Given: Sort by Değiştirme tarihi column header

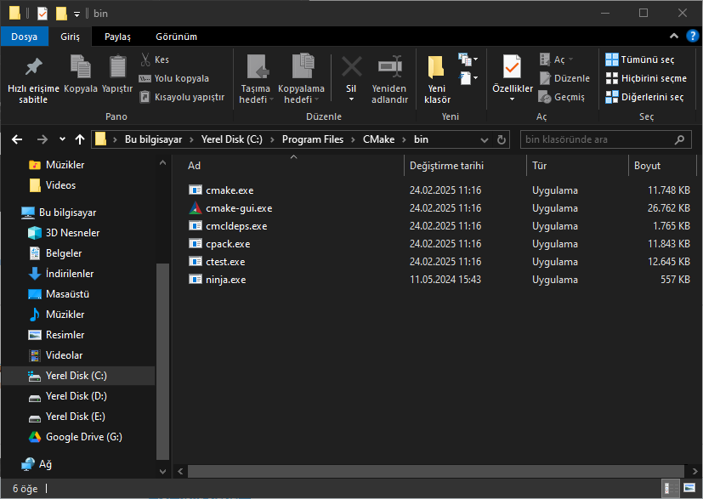Looking at the screenshot, I should pyautogui.click(x=465, y=166).
